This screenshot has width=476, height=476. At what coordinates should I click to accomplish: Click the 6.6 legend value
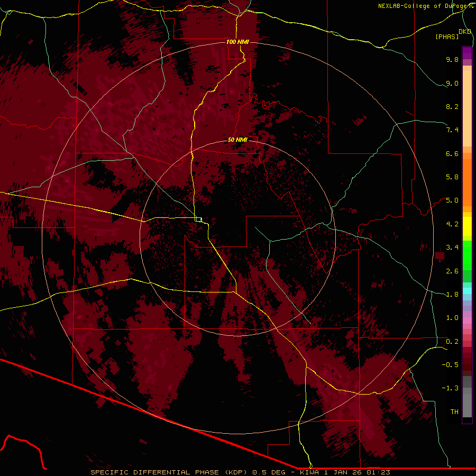click(x=452, y=153)
